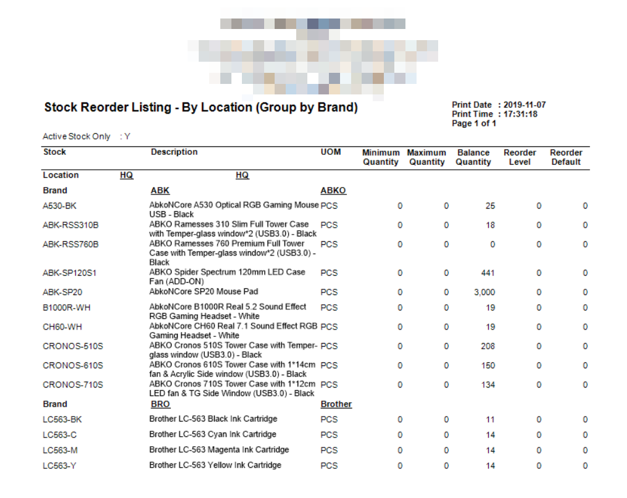The width and height of the screenshot is (627, 498).
Task: Click the stock code LC563-M
Action: 60,450
